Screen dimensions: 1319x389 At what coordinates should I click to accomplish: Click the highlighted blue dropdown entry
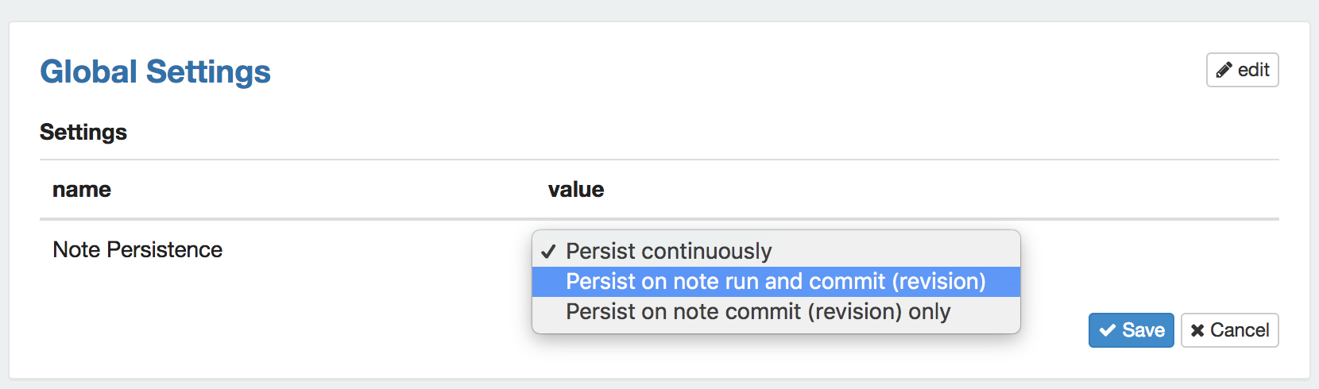(776, 282)
